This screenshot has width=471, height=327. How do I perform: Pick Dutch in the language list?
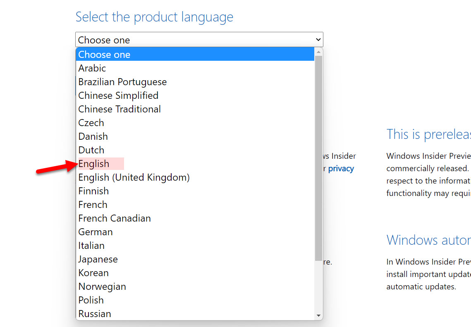91,150
